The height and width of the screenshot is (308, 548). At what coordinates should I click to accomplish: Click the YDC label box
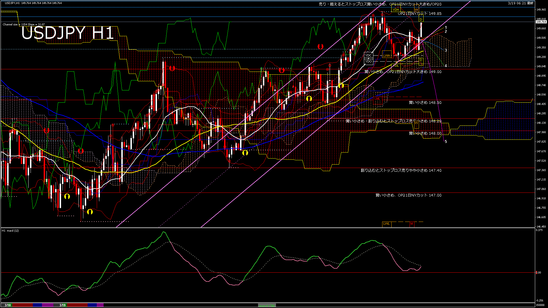(x=368, y=55)
